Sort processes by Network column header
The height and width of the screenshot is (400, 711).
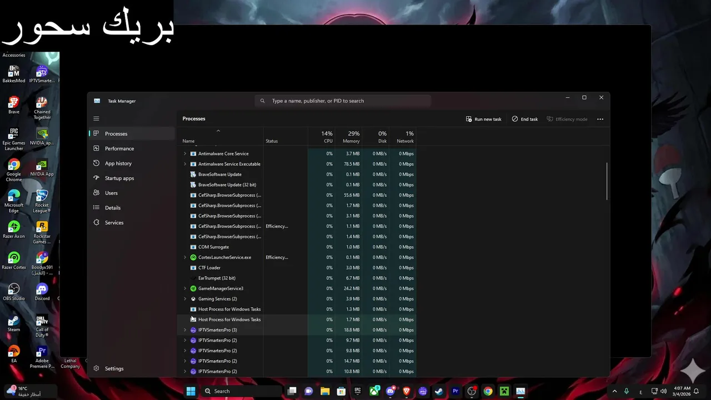(x=403, y=137)
